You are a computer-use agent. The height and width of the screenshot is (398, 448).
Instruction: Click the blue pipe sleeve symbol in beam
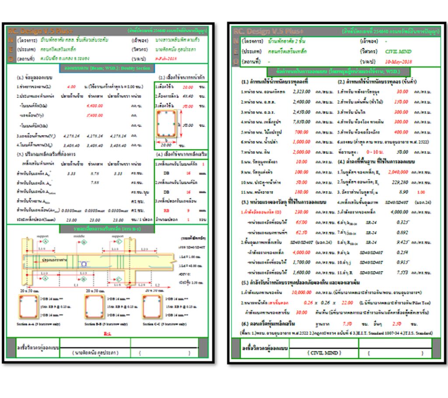(84, 264)
